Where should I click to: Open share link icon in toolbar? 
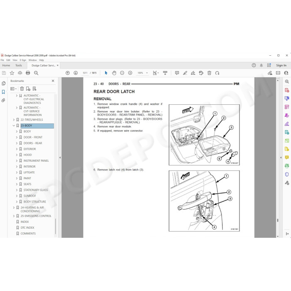click(270, 73)
